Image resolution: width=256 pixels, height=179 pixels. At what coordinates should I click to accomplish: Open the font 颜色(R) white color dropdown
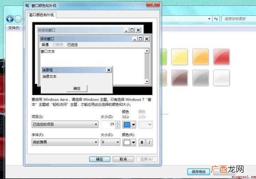pos(129,142)
